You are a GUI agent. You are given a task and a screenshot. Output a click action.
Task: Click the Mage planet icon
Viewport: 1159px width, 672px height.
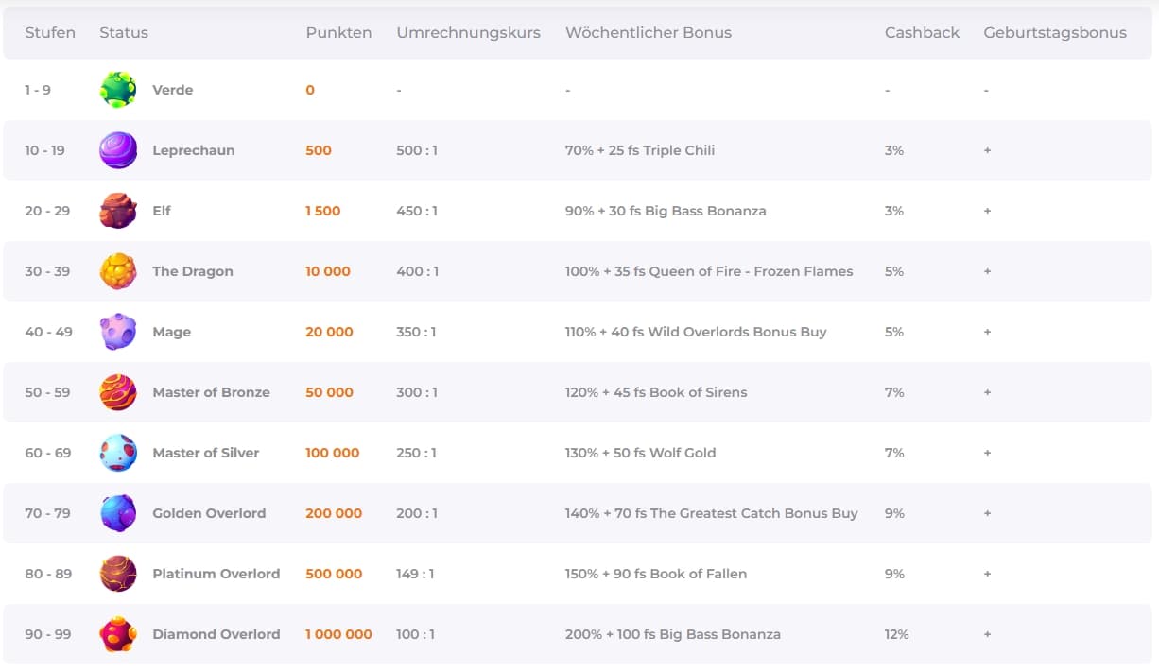(118, 332)
